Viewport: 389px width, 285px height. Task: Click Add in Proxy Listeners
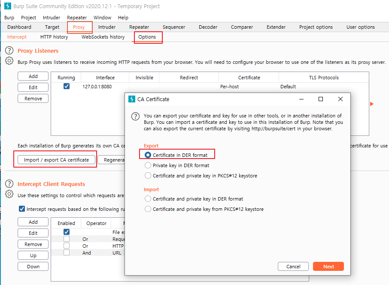tap(33, 76)
